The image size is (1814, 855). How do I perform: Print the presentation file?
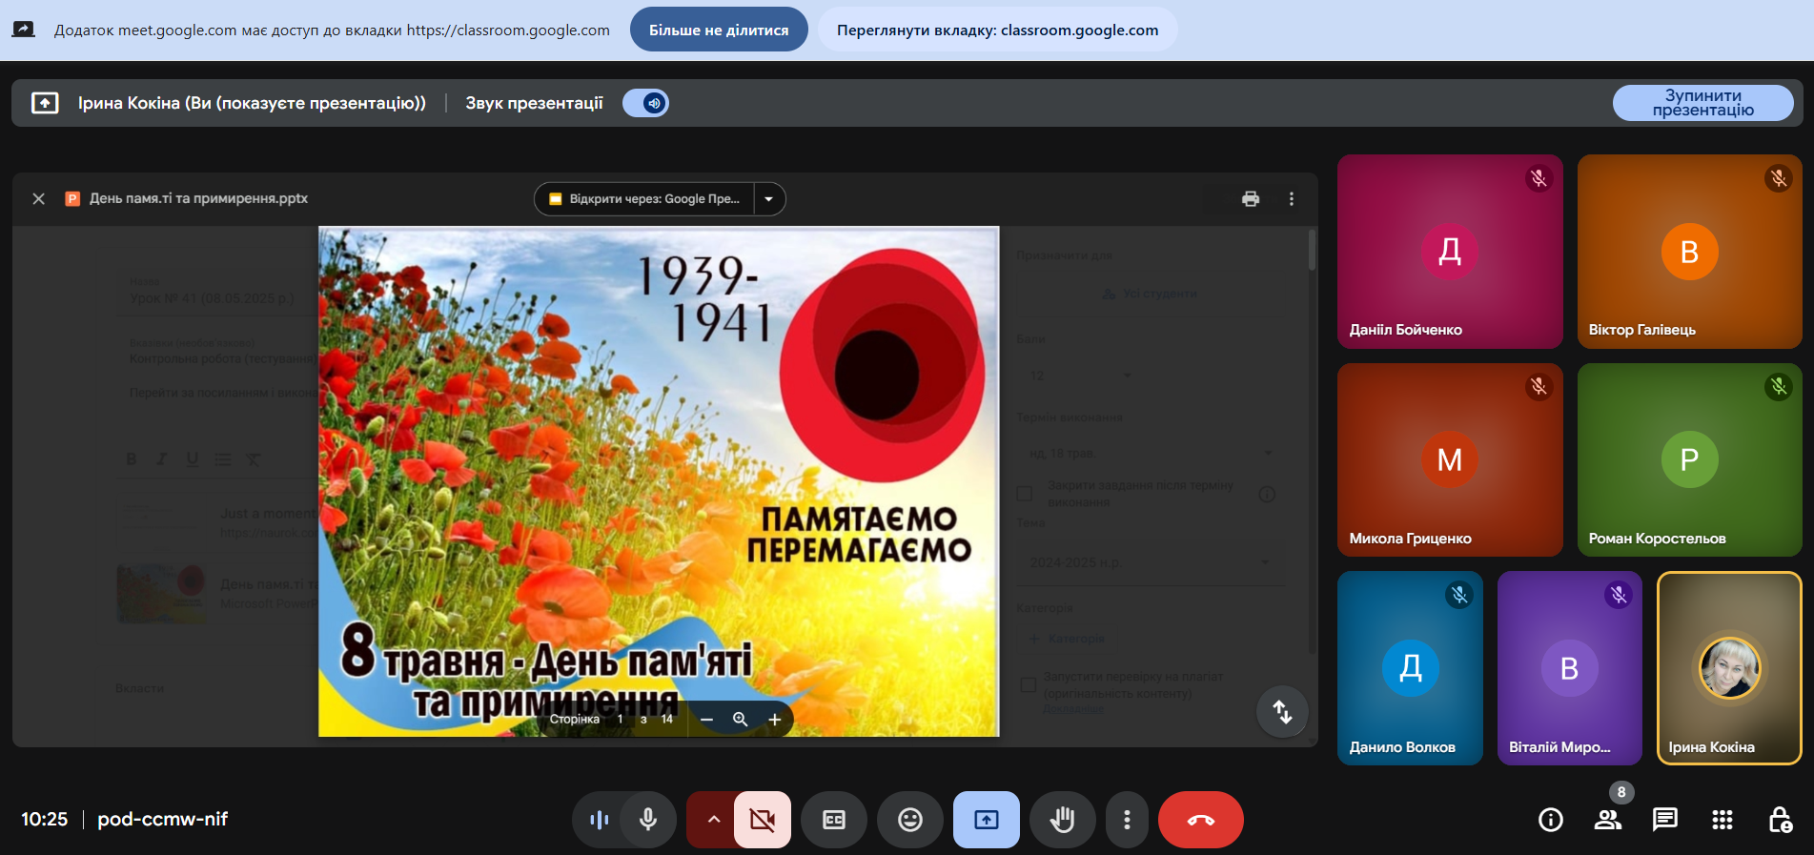pos(1251,198)
